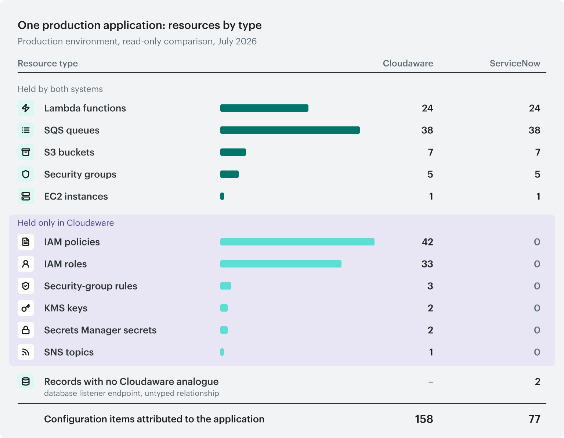
Task: Click the 'Security groups' row label
Action: point(80,175)
